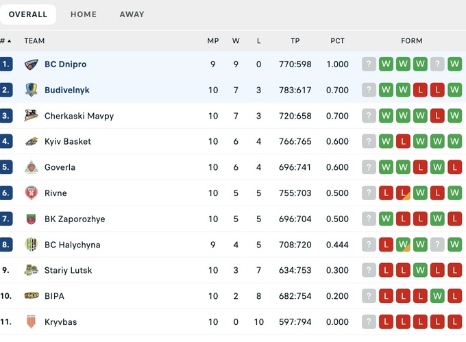Screen dimensions: 466x342
Task: Switch to the Home standings tab
Action: 84,14
